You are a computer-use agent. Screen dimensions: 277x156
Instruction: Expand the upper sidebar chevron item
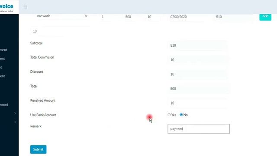tap(15, 113)
